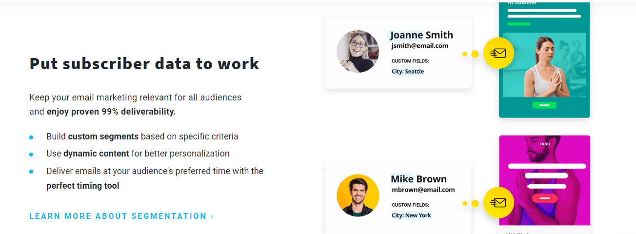Screen dimensions: 636x234
Task: Click the CUSTOM FIELDS label on Mike's card
Action: [x=410, y=205]
